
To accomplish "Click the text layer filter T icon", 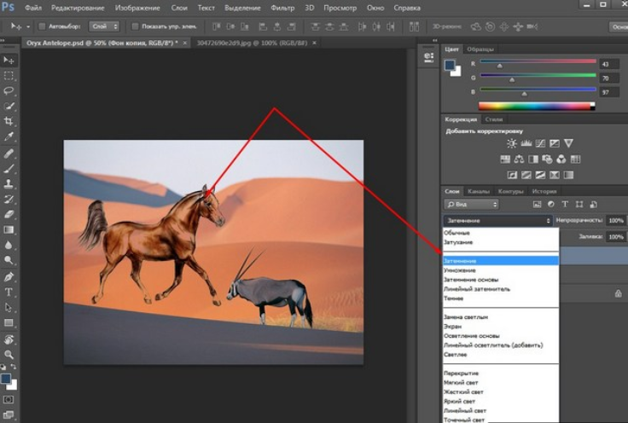I will tap(565, 205).
